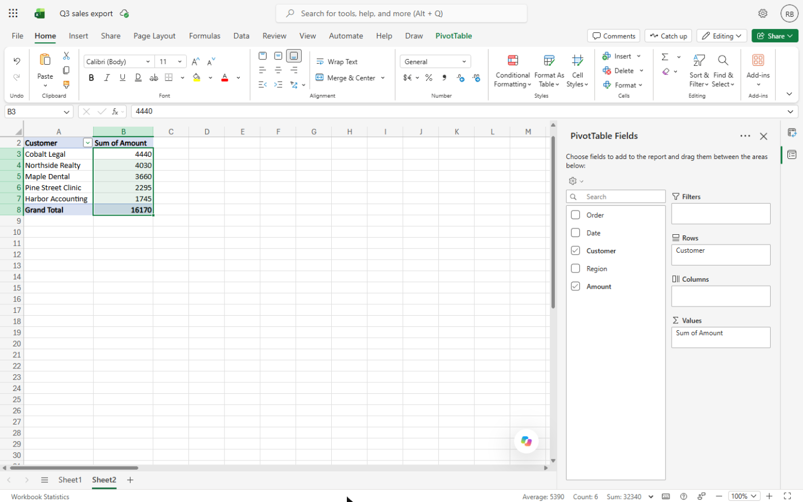Screen dimensions: 803x502
Task: Check the Date field checkbox
Action: (x=575, y=233)
